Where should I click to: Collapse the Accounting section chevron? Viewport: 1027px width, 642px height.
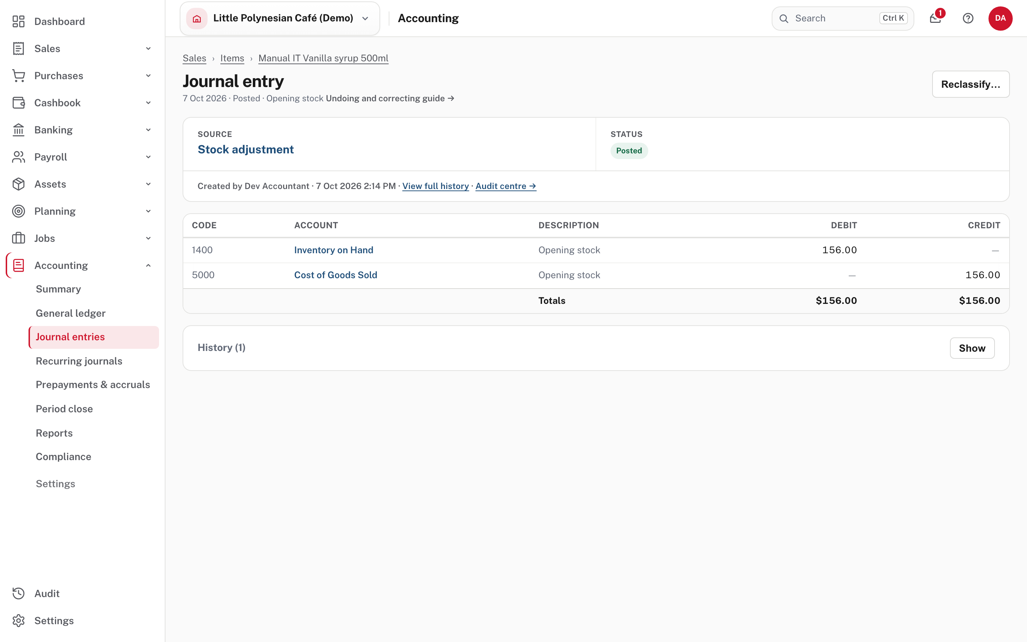pyautogui.click(x=148, y=265)
